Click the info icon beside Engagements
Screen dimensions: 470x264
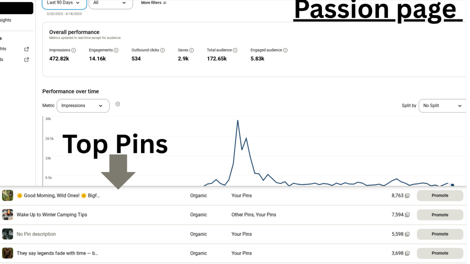tap(116, 50)
